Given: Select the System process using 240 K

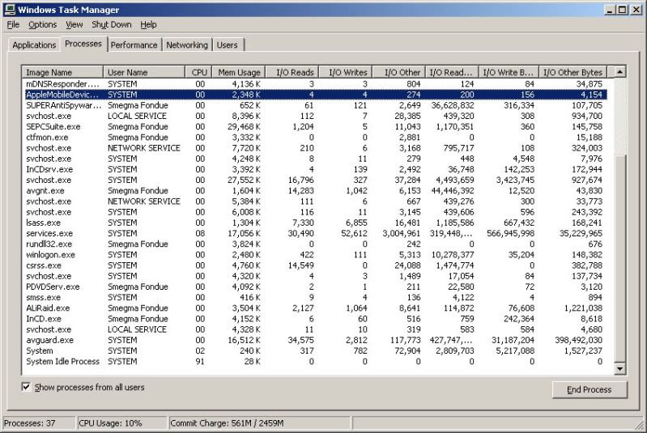Looking at the screenshot, I should [314, 351].
